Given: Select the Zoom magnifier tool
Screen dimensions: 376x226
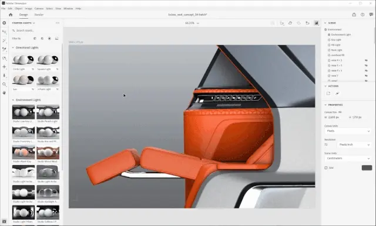Looking at the screenshot, I should click(4, 84).
